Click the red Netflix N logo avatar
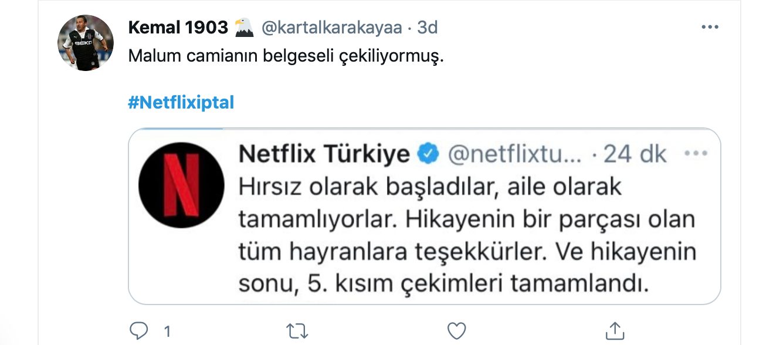 point(181,185)
